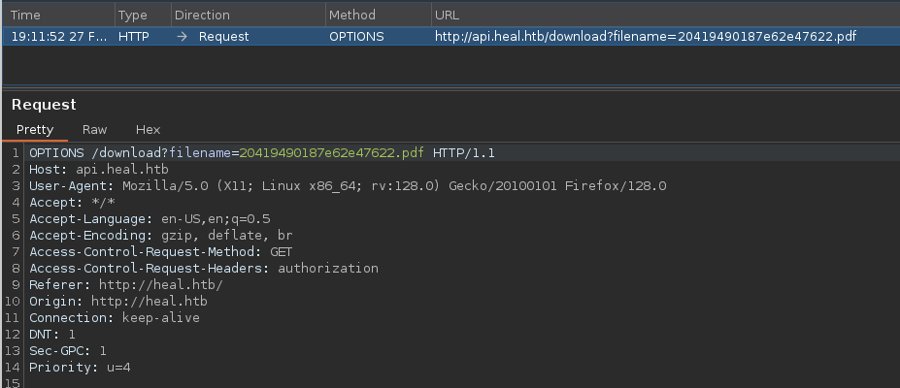Click the URL column header
Viewport: 900px width, 388px height.
[x=450, y=16]
